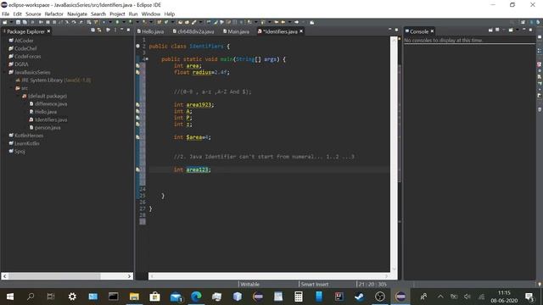Click warning marker beside int area123 line
The image size is (543, 305).
pos(137,169)
